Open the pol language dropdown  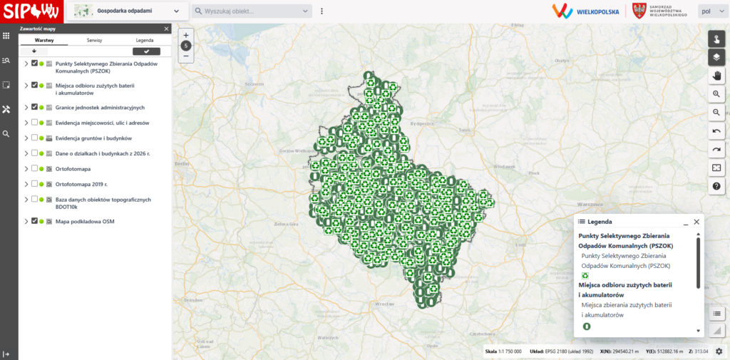coord(710,11)
